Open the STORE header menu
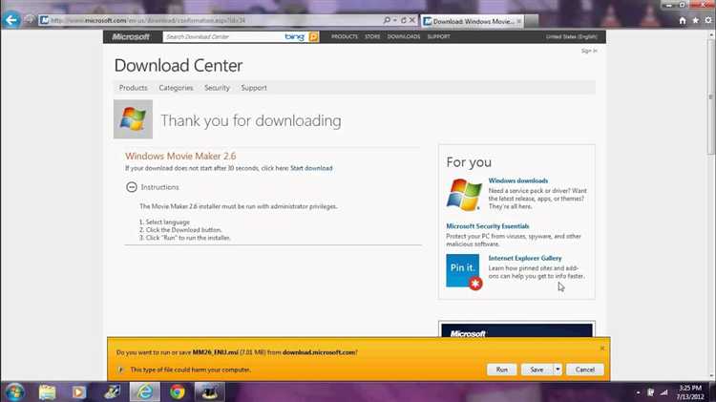 pyautogui.click(x=372, y=36)
